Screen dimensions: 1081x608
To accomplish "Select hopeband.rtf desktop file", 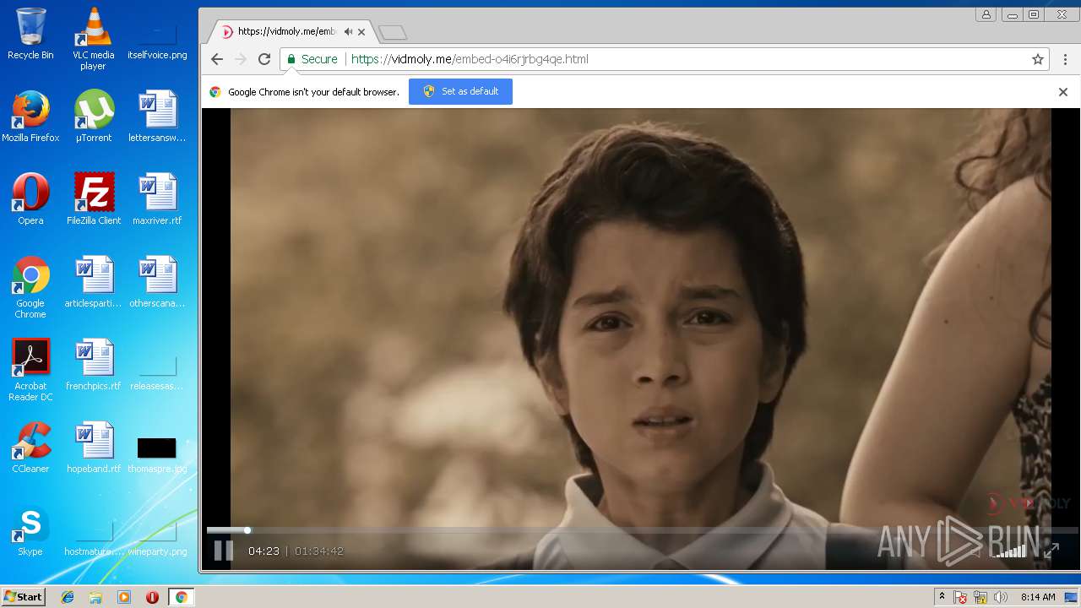I will [x=94, y=448].
